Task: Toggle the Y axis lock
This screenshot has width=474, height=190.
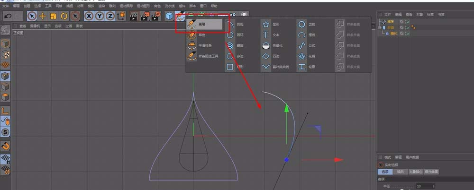Action: [100, 16]
